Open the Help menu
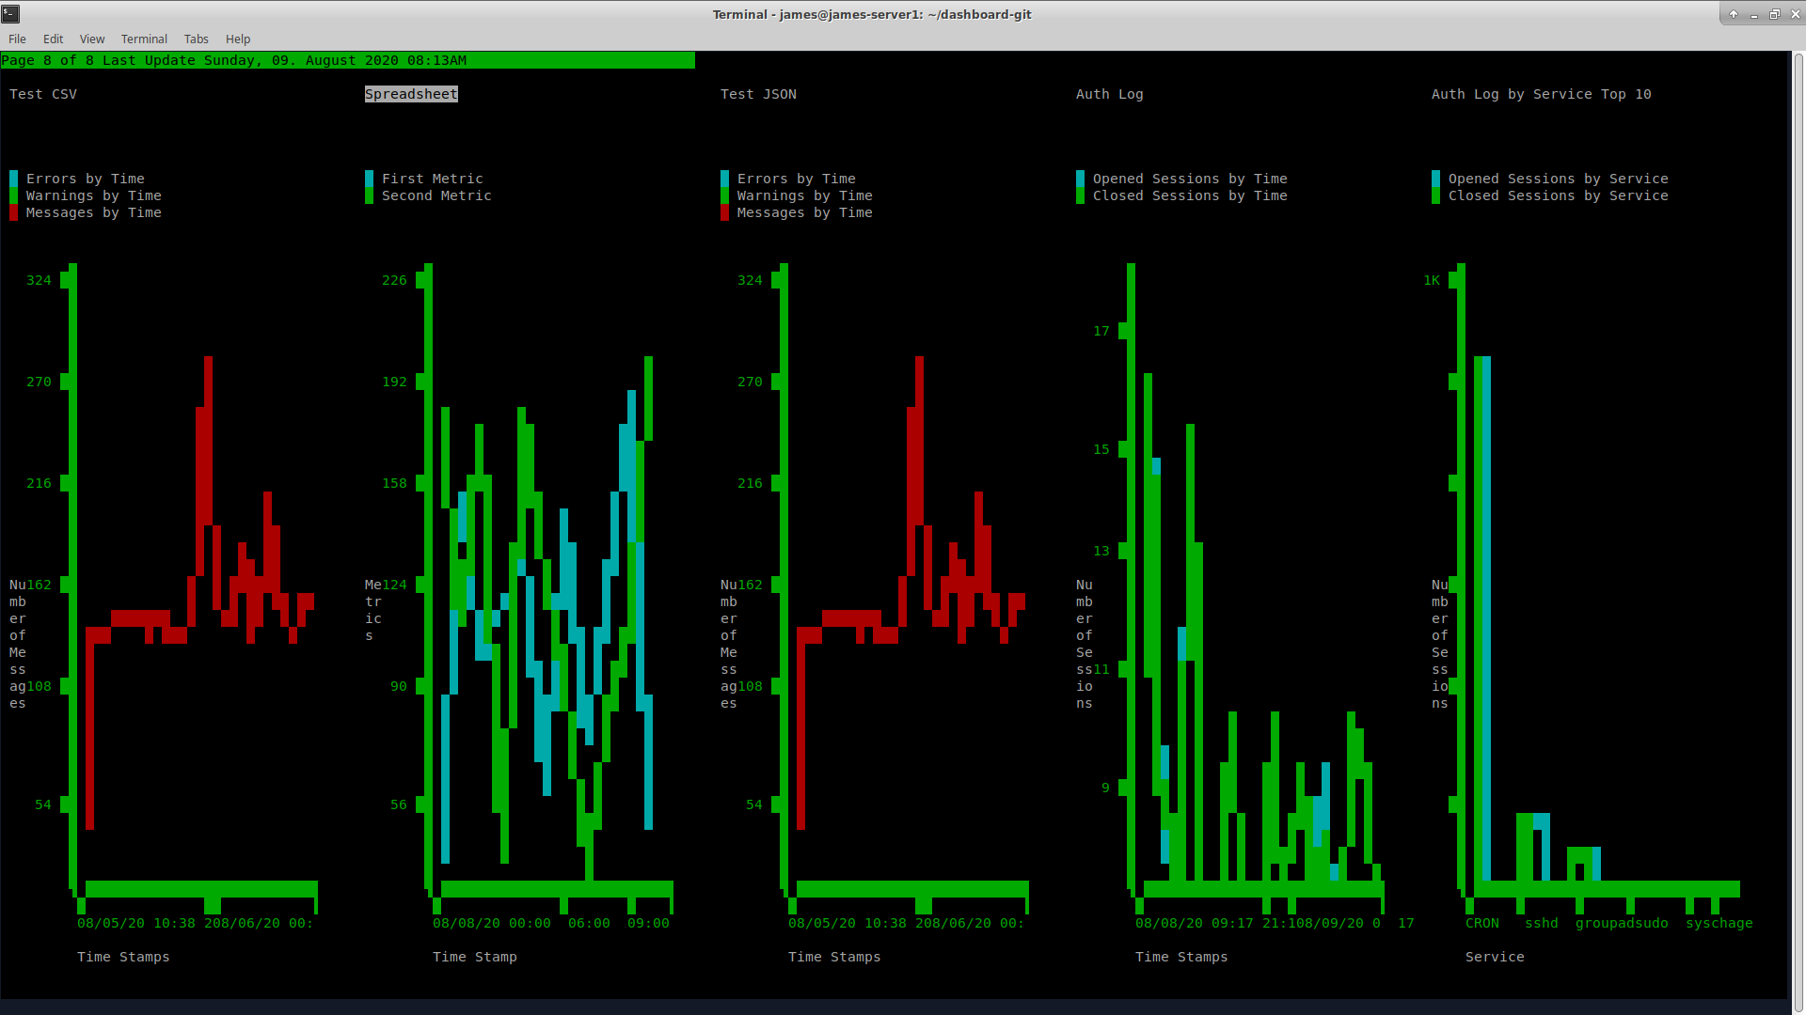 pos(238,39)
